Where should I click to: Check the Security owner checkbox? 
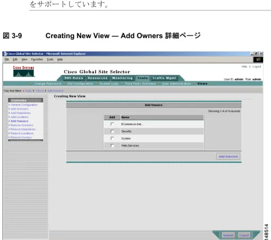tap(112, 131)
